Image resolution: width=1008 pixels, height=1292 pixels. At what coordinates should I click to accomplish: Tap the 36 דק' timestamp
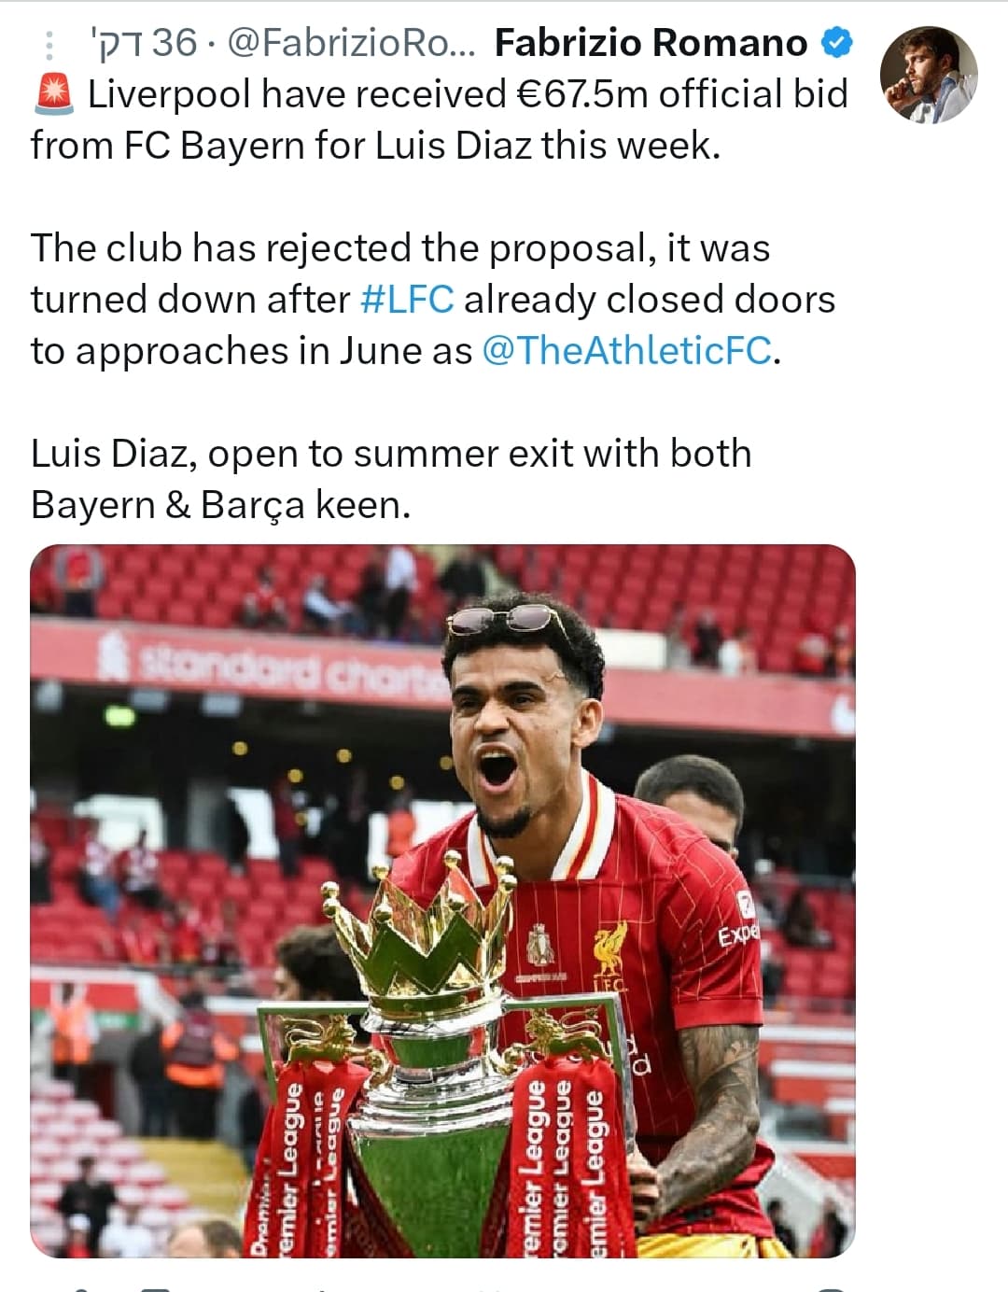click(144, 43)
